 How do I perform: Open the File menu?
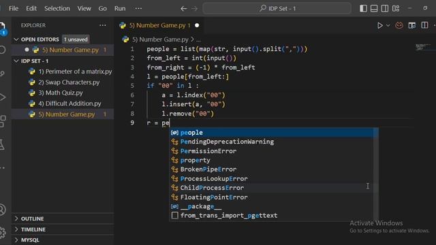click(14, 8)
